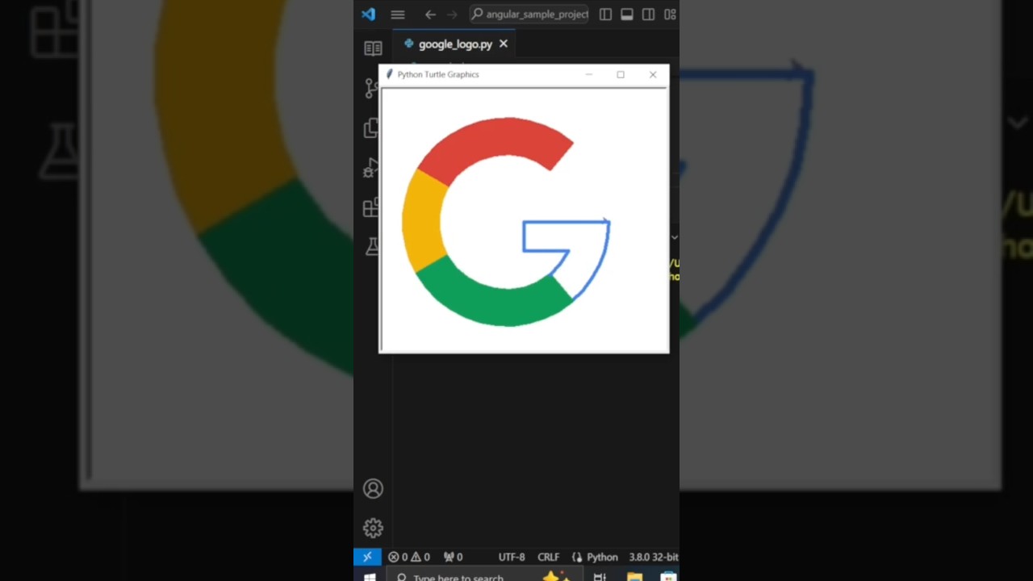Open the Windows Start menu
The height and width of the screenshot is (581, 1033).
(370, 576)
